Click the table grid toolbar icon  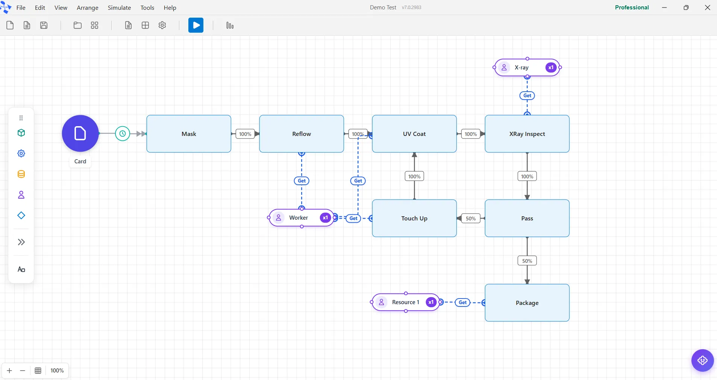146,25
